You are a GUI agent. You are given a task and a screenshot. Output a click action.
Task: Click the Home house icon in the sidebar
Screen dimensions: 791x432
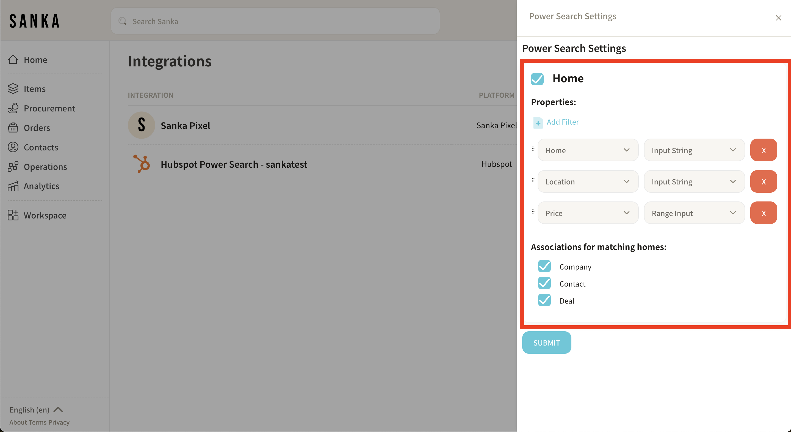click(x=13, y=60)
